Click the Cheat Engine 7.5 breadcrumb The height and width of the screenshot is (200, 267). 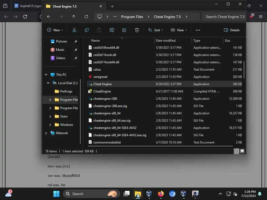coord(167,17)
